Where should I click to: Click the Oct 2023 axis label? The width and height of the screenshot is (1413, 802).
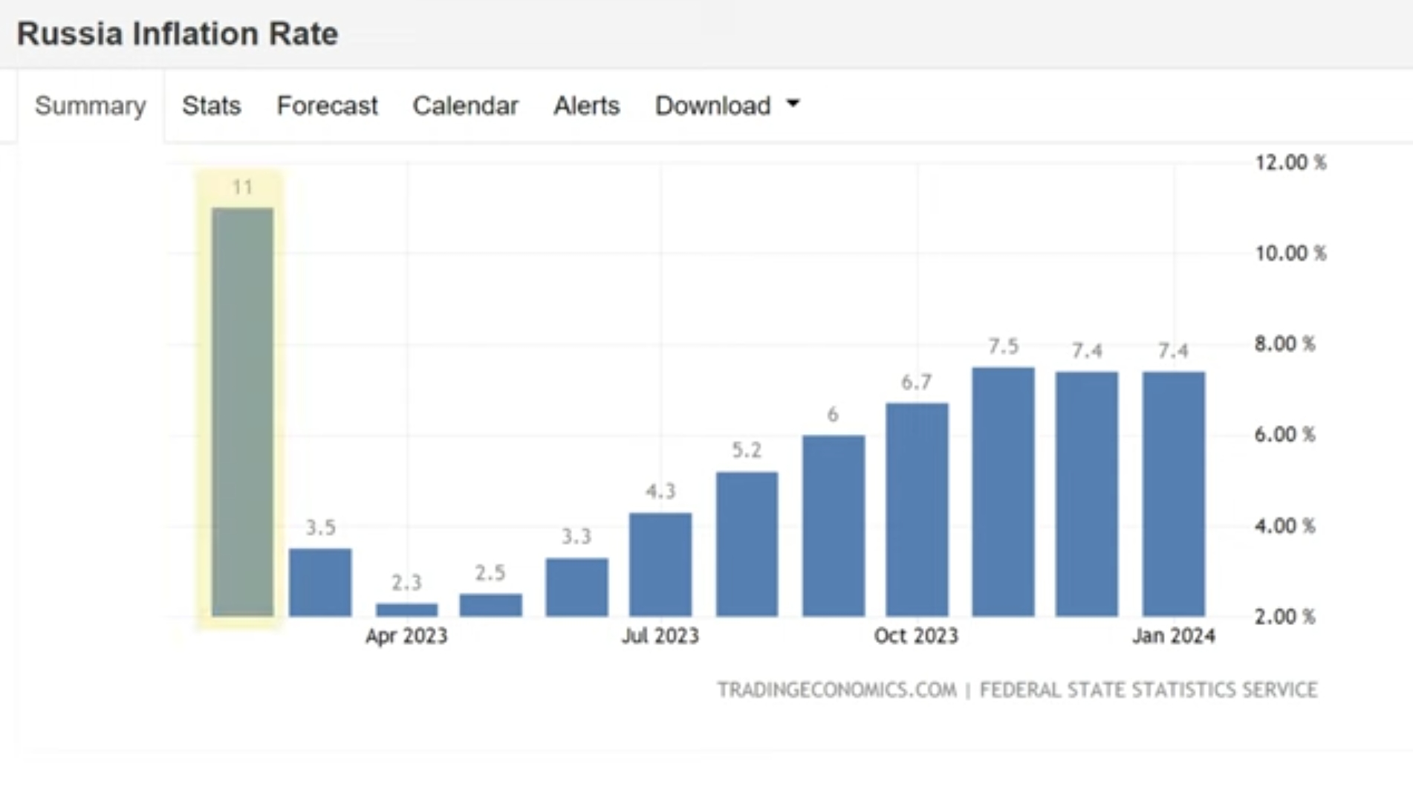(916, 636)
